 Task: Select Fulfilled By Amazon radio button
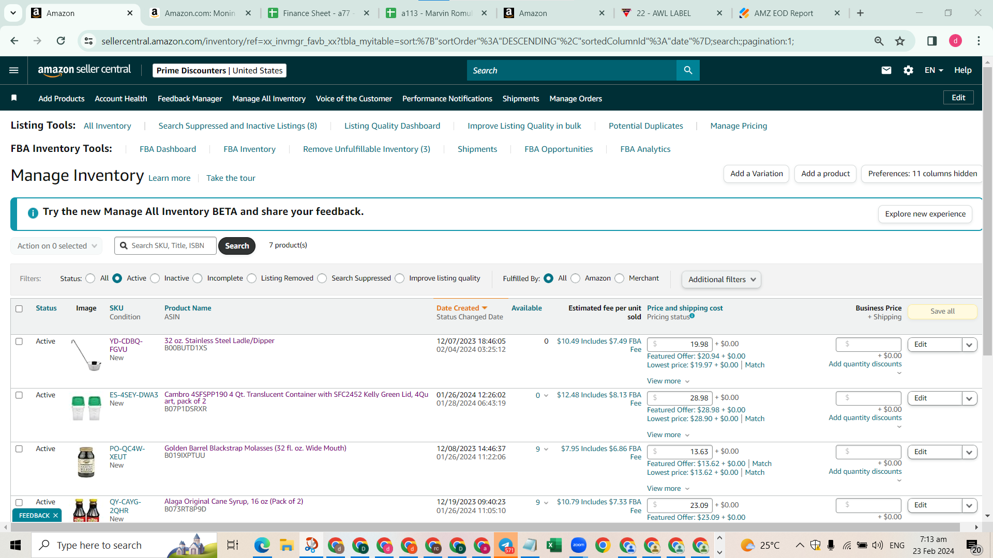click(576, 278)
